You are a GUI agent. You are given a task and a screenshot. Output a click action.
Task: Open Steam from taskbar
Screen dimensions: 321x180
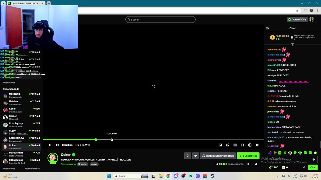[212, 176]
